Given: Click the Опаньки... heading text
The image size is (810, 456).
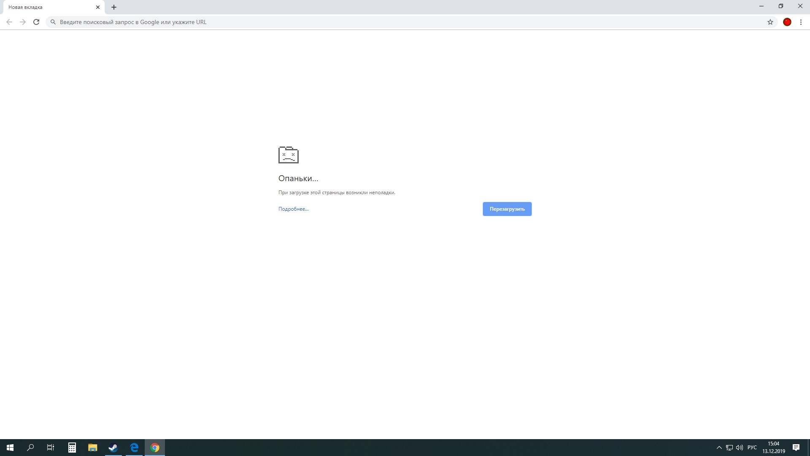Looking at the screenshot, I should coord(298,179).
